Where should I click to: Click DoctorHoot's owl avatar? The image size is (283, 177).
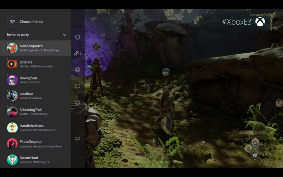(12, 160)
